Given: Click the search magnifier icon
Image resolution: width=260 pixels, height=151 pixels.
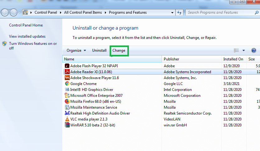Looking at the screenshot, I should [257, 12].
